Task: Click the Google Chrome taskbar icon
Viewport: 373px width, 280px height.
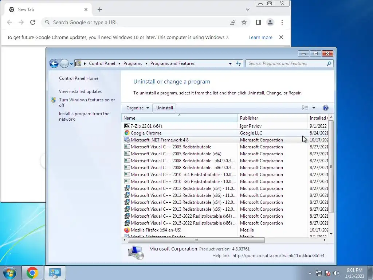Action: 32,273
